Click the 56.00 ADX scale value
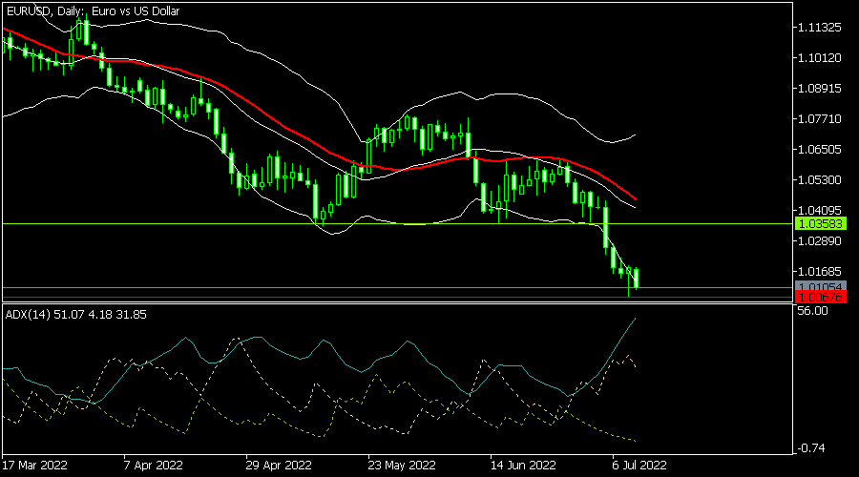This screenshot has height=477, width=859. coord(812,311)
